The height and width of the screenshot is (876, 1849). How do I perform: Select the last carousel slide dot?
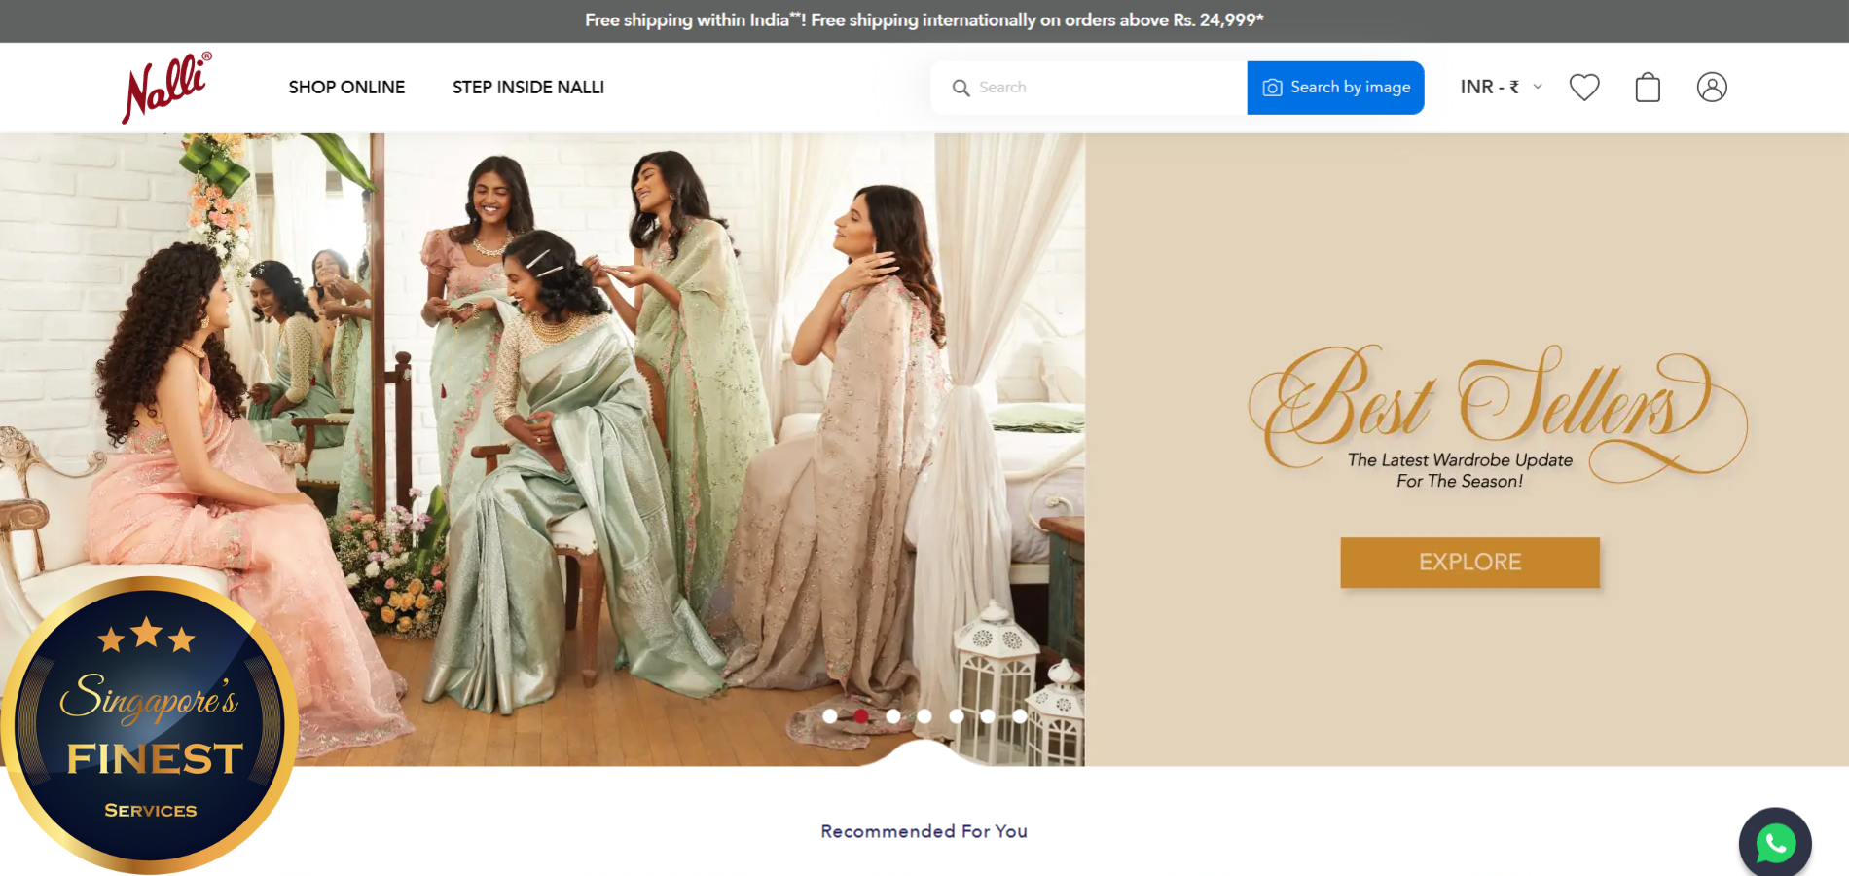(x=1019, y=716)
